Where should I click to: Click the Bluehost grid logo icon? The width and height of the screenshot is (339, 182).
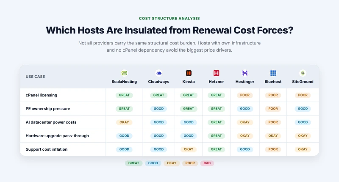point(273,73)
